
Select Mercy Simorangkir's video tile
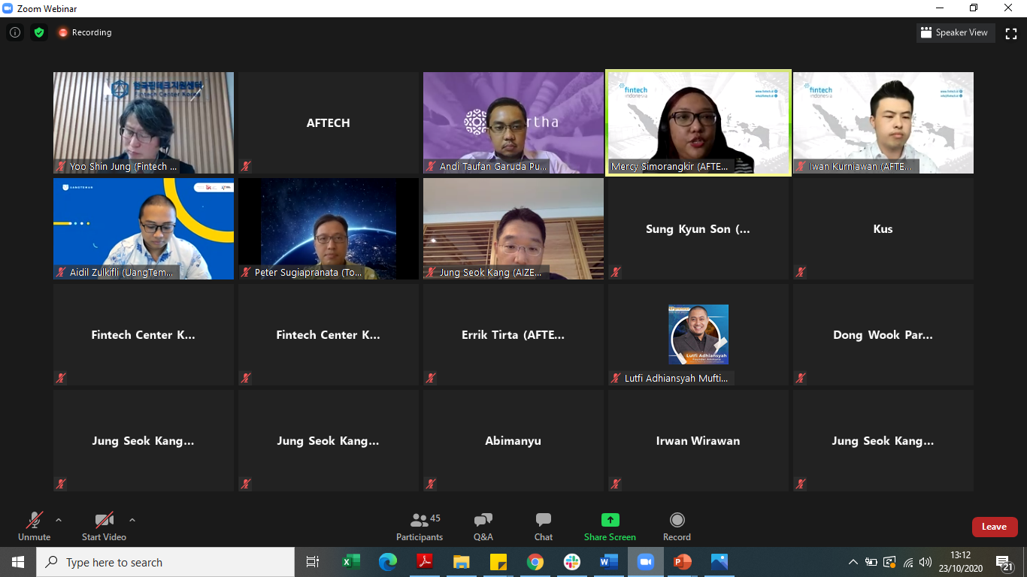click(x=698, y=123)
